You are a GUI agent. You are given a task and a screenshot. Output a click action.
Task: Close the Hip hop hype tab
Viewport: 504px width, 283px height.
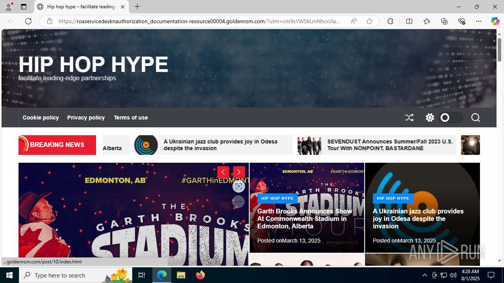(122, 7)
